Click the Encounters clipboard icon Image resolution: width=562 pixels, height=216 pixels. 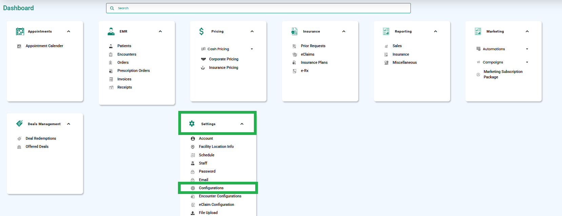click(111, 54)
